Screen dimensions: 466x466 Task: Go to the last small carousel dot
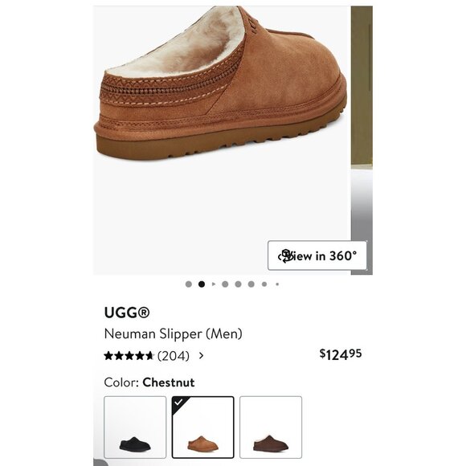tap(277, 284)
